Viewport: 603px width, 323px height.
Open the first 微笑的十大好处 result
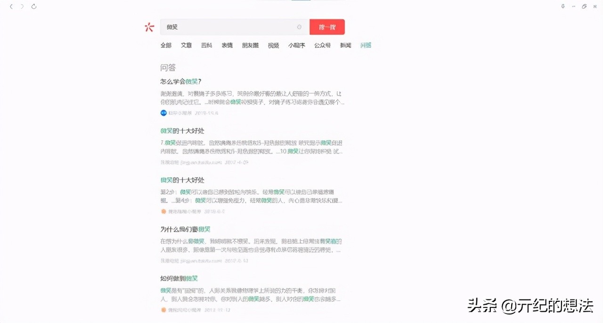tap(180, 130)
